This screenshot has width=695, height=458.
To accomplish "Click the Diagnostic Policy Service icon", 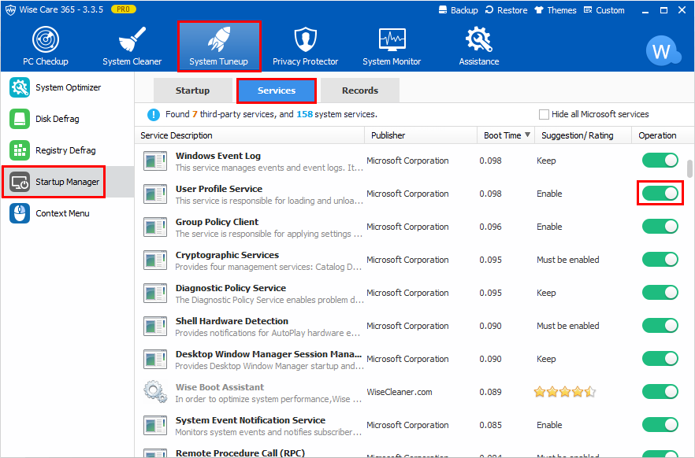I will (x=155, y=294).
